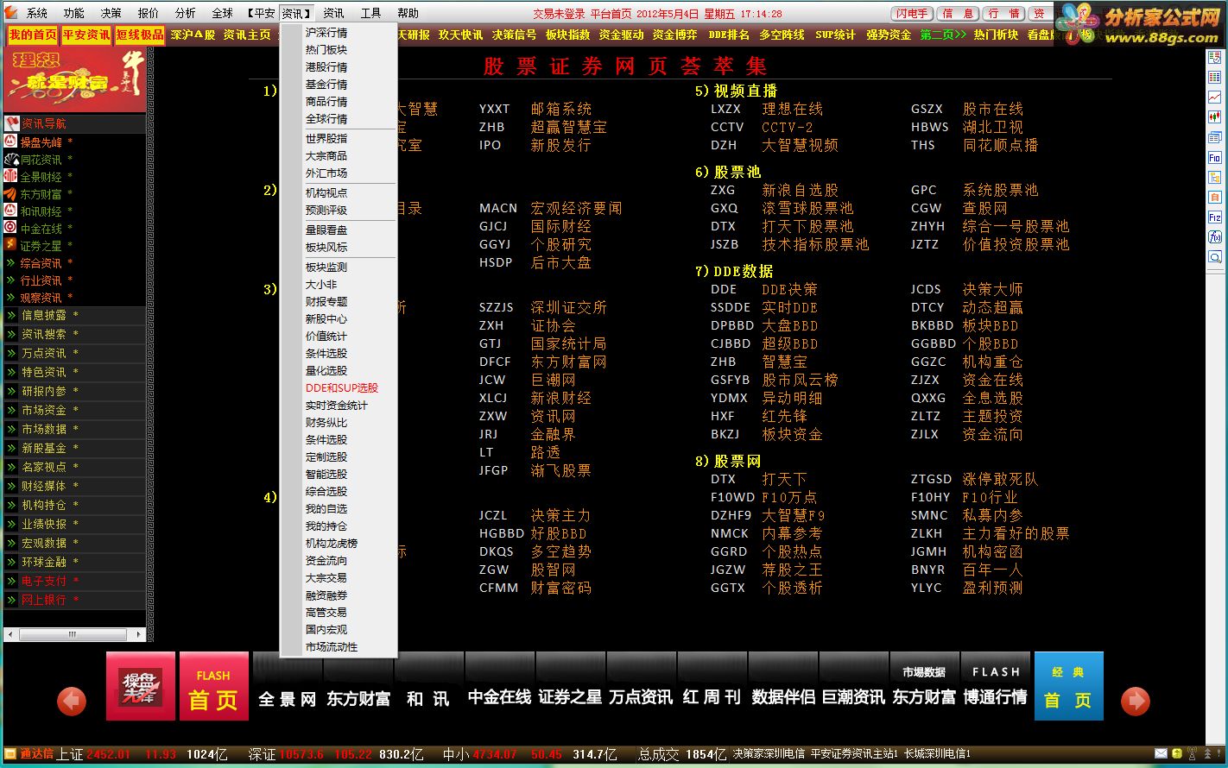
Task: Open trend line chart icon in right toolbar
Action: (1214, 97)
